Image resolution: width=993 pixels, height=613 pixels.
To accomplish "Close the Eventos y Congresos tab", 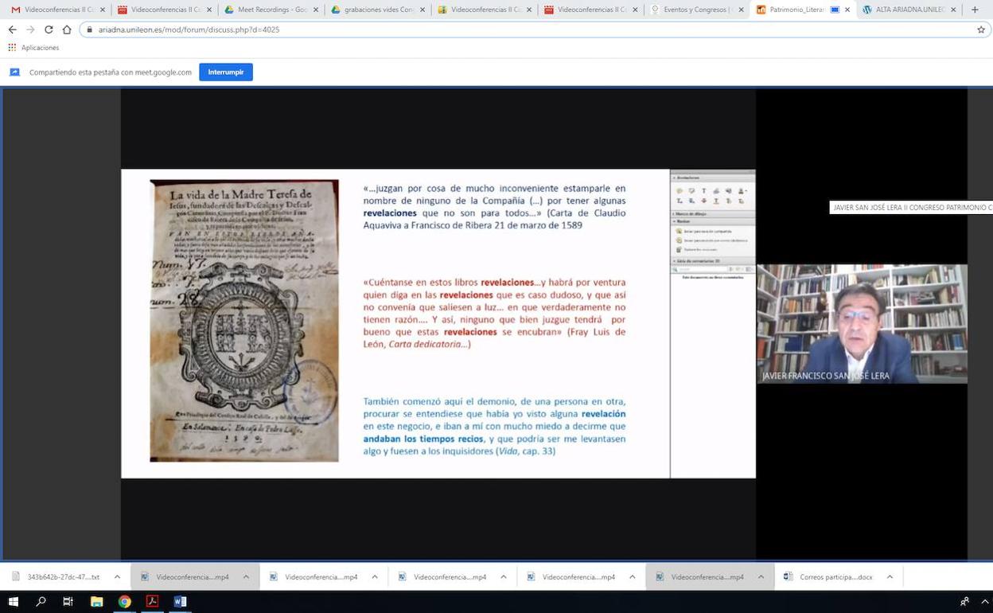I will tap(742, 10).
